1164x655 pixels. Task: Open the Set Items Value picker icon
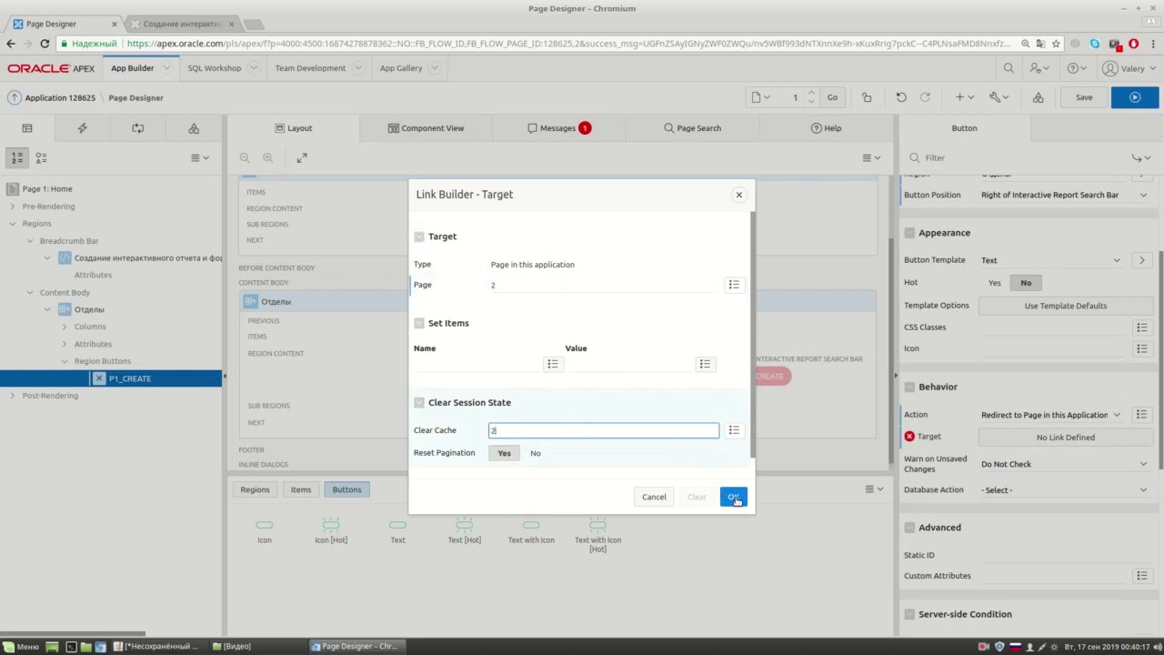705,364
